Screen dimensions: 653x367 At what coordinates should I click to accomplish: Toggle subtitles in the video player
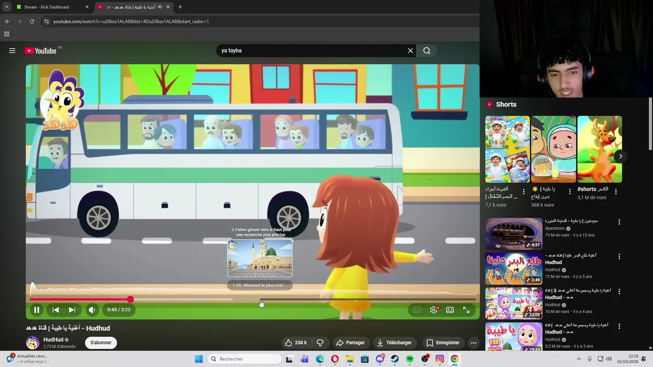[417, 310]
